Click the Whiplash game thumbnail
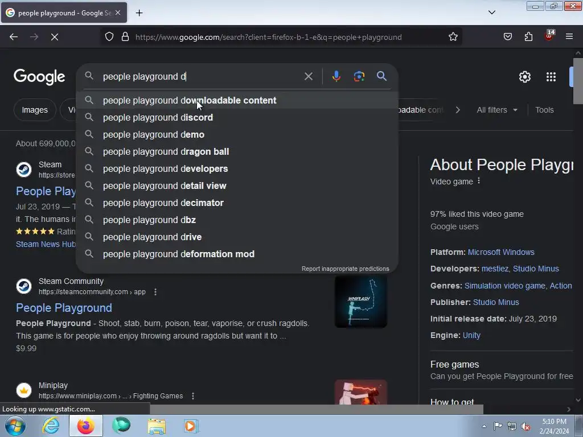 [360, 302]
